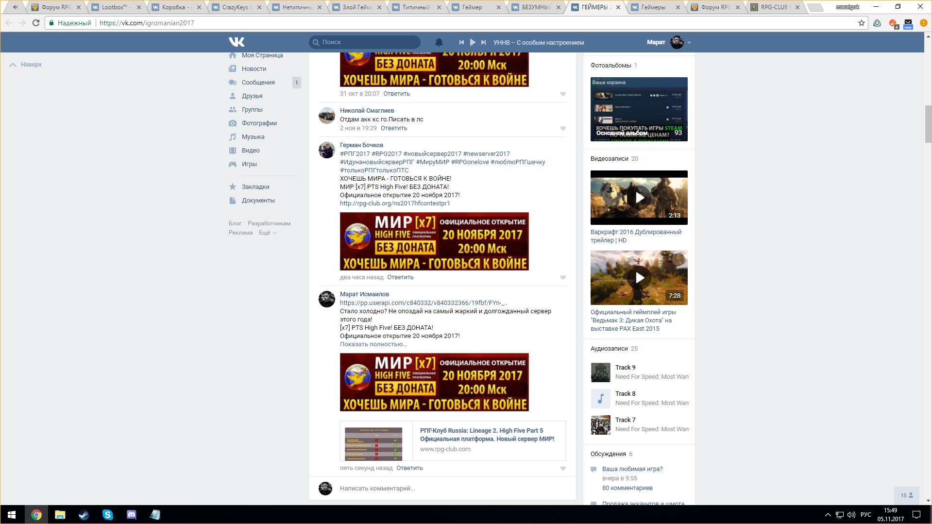Go to previous track in header player
The width and height of the screenshot is (932, 524).
[x=461, y=42]
